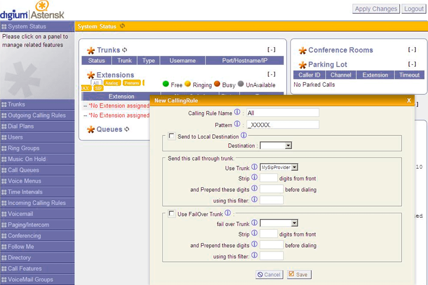
Task: Open Outgoing Calling Rules in sidebar
Action: pos(37,115)
